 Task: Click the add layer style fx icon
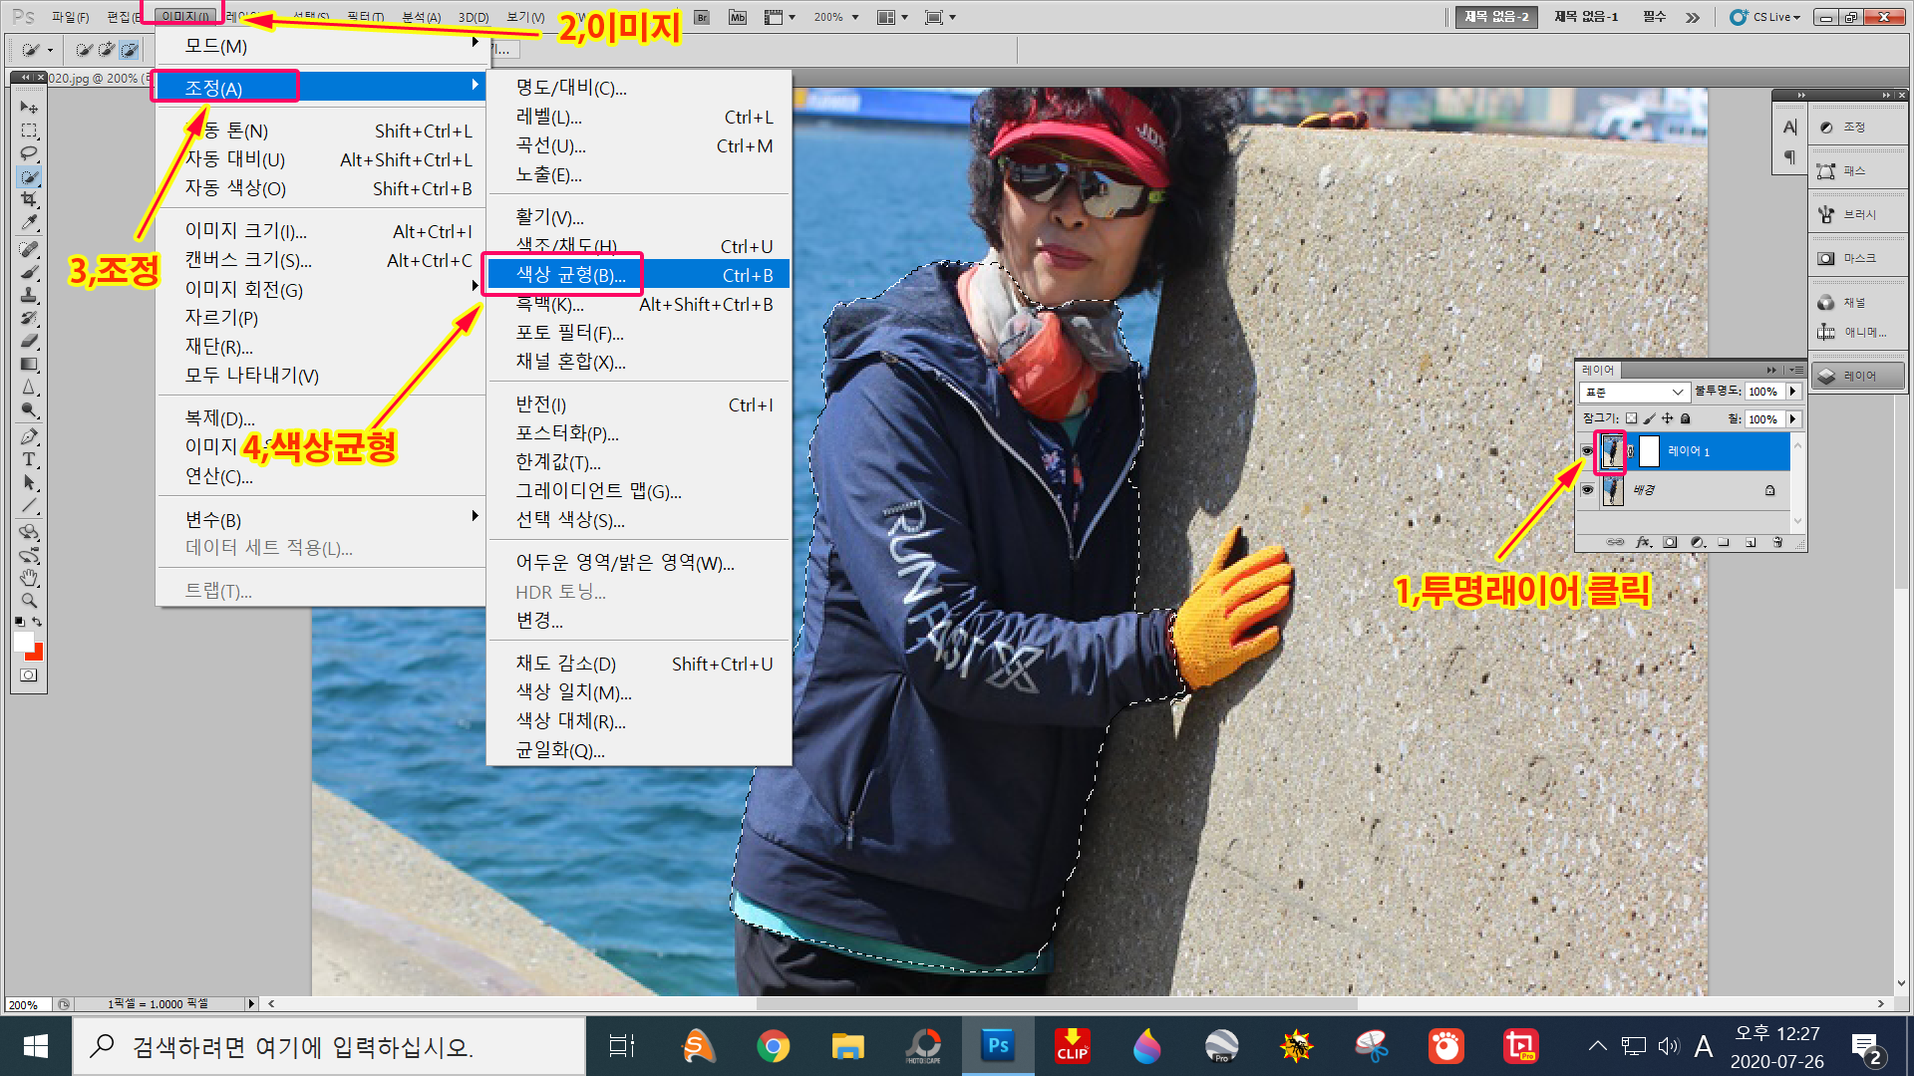(x=1644, y=542)
